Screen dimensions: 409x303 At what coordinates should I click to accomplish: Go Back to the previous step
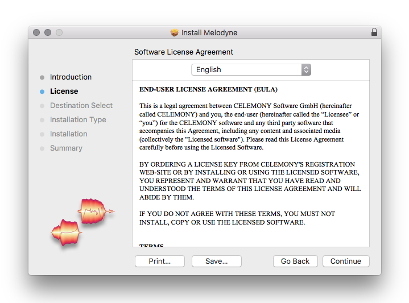tap(295, 261)
